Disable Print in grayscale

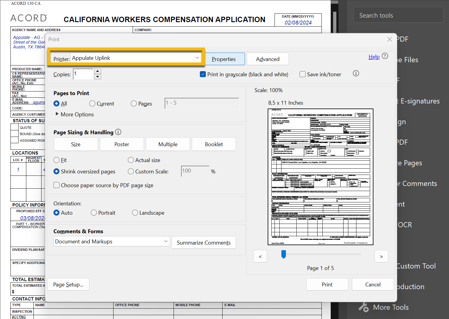[x=203, y=74]
